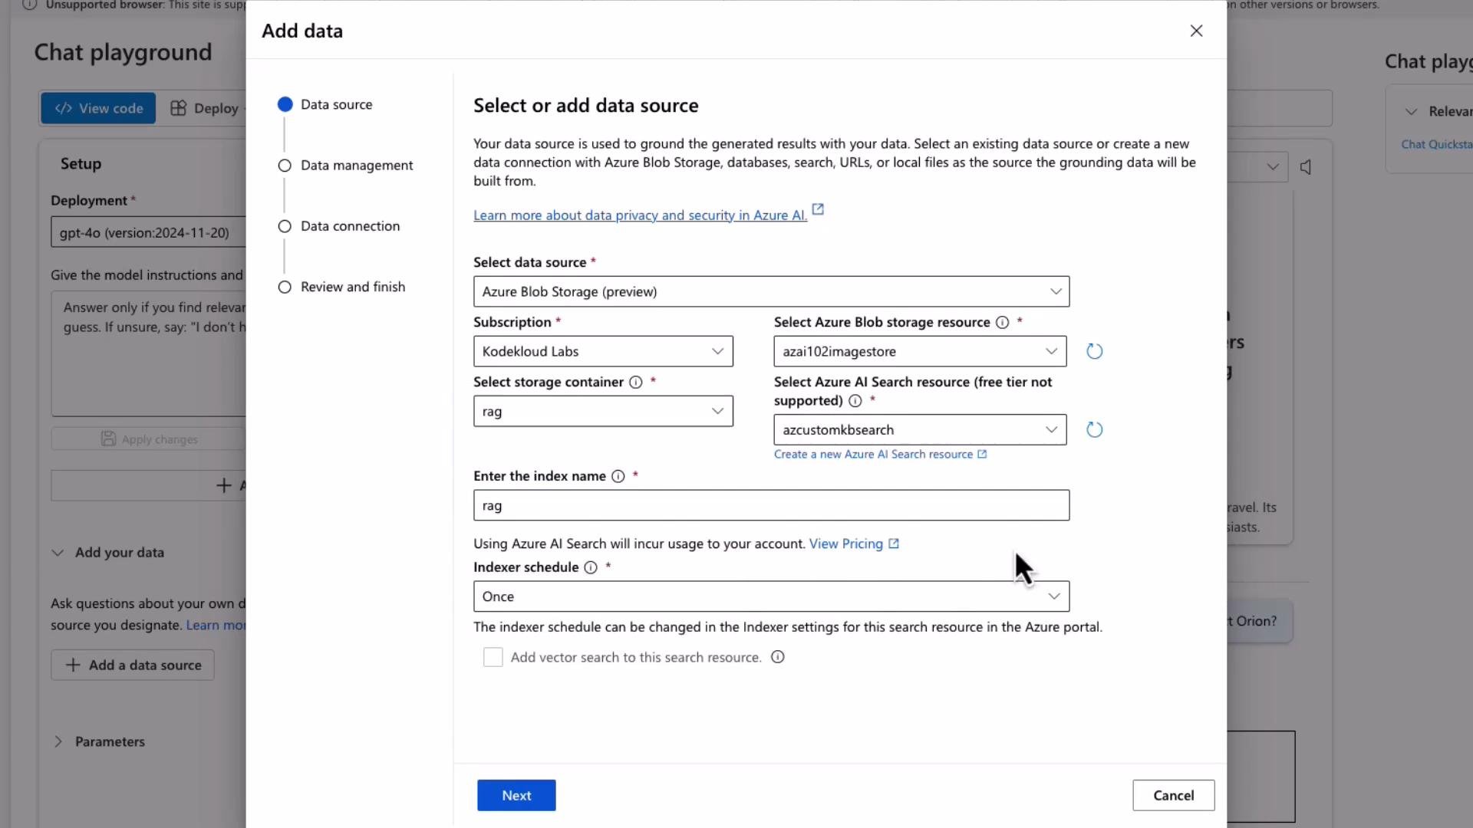Click the Deployment gpt-4o field
This screenshot has width=1473, height=828.
(x=149, y=232)
